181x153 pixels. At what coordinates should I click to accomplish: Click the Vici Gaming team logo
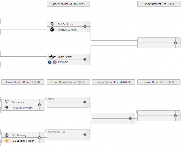pyautogui.click(x=7, y=135)
